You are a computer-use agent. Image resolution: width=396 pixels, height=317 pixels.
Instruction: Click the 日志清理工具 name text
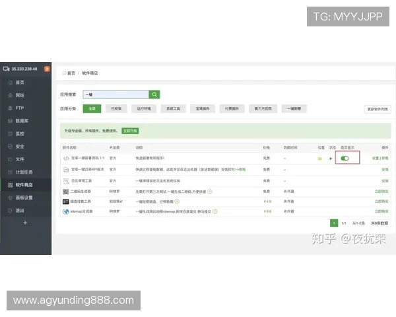coord(81,181)
